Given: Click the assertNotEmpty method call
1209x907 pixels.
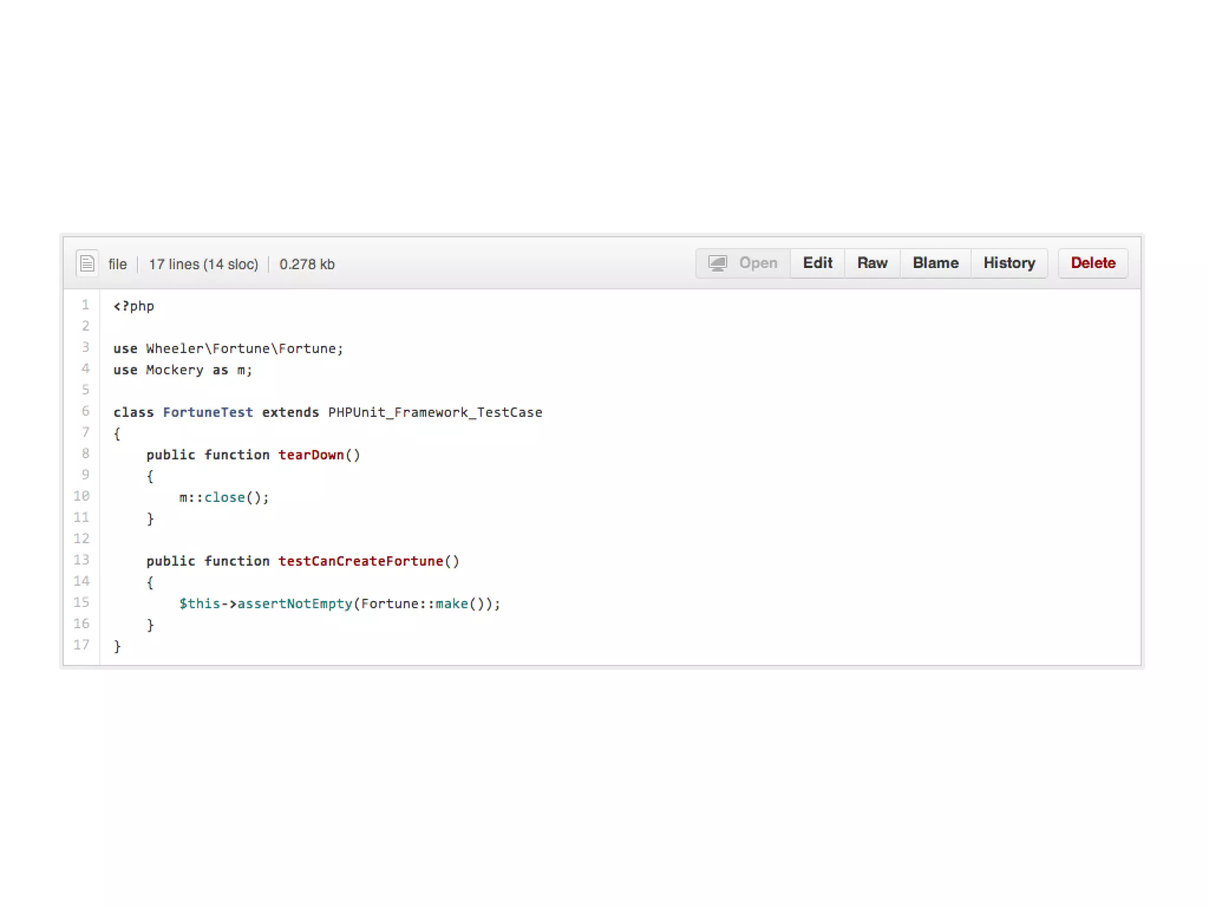Looking at the screenshot, I should 295,603.
